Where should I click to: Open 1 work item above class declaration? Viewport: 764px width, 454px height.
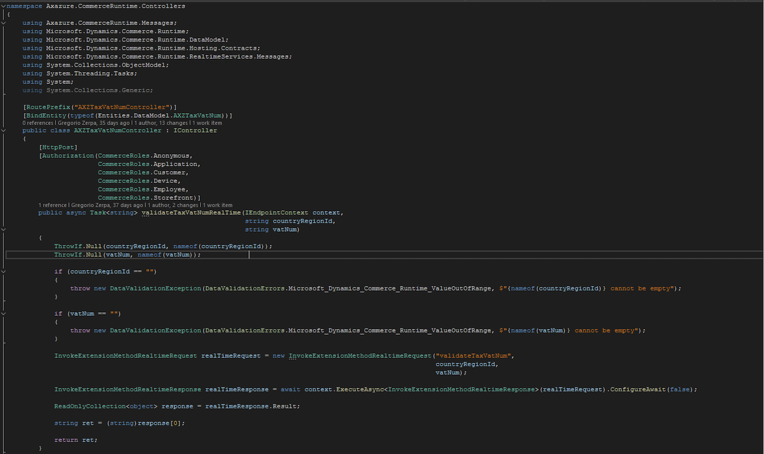coord(207,123)
